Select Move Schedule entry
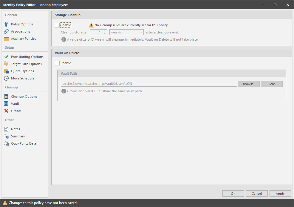This screenshot has height=207, width=294. click(22, 78)
